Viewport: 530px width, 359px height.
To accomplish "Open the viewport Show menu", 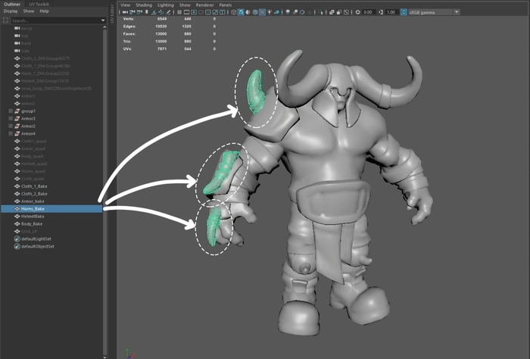I will [185, 5].
